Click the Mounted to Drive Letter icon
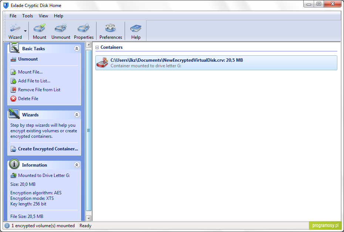 (13, 175)
